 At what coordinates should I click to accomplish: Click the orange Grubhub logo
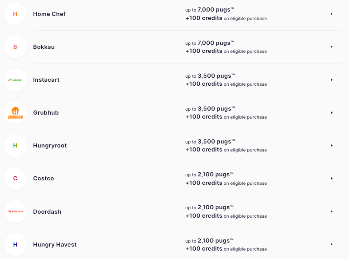tap(15, 113)
